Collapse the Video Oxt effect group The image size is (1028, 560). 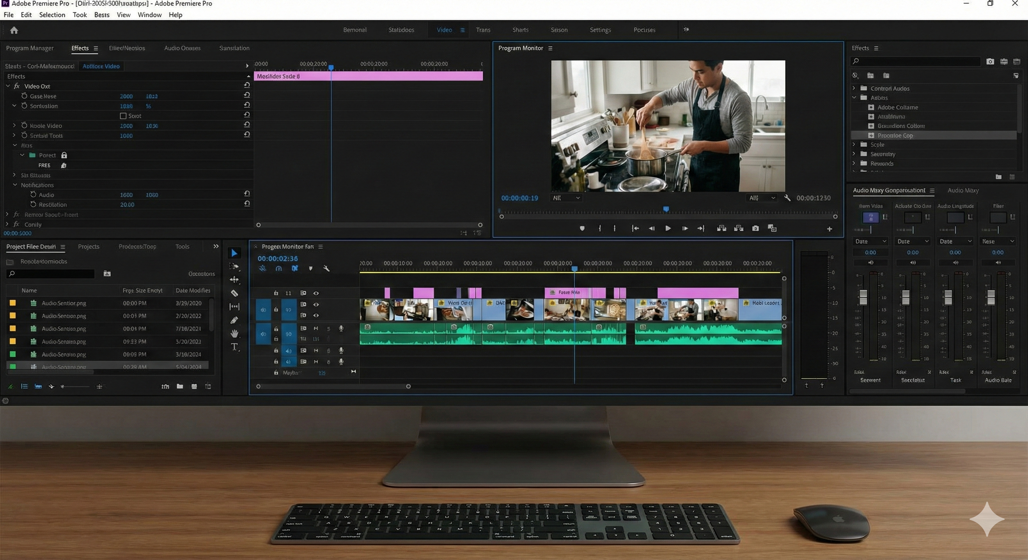8,86
